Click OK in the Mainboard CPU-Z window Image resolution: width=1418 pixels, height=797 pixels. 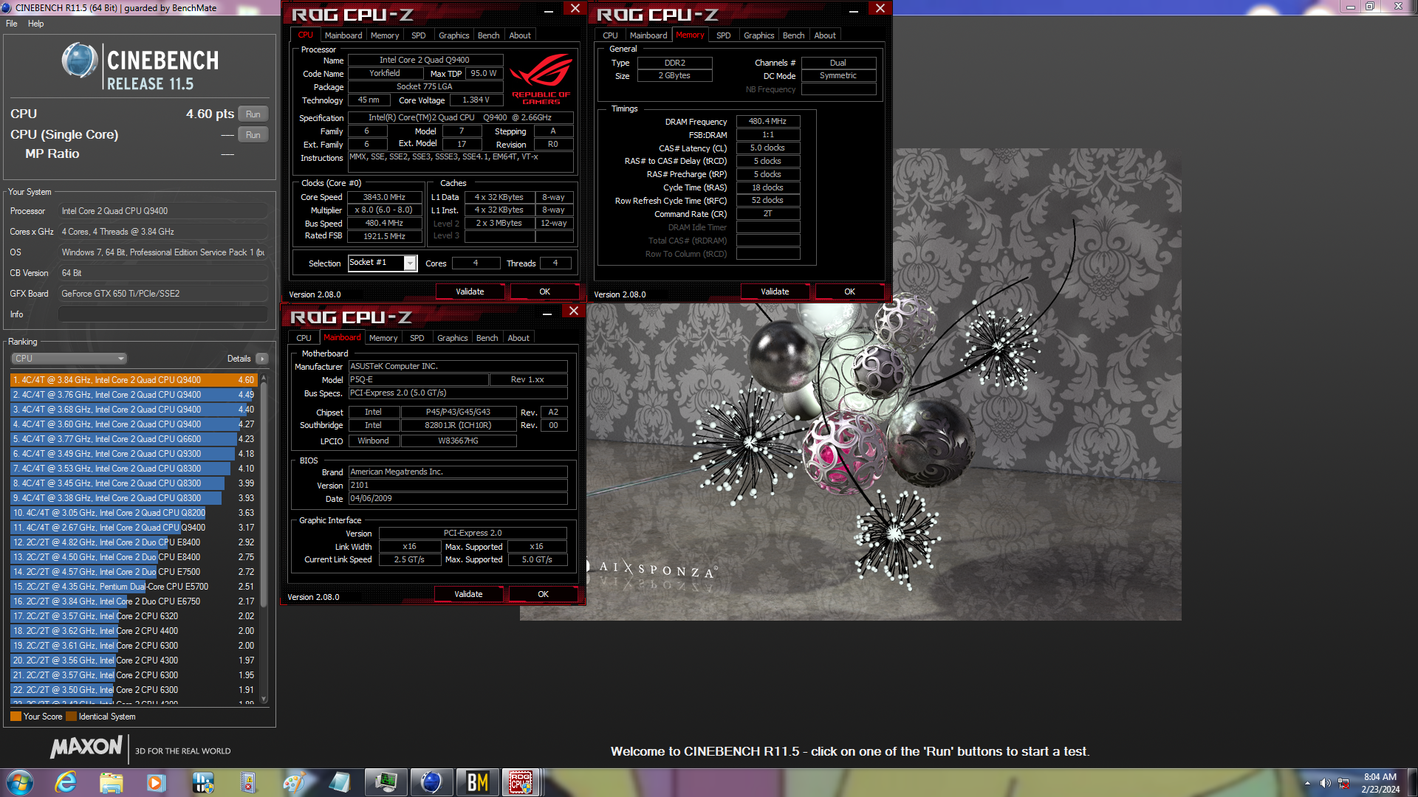tap(543, 594)
